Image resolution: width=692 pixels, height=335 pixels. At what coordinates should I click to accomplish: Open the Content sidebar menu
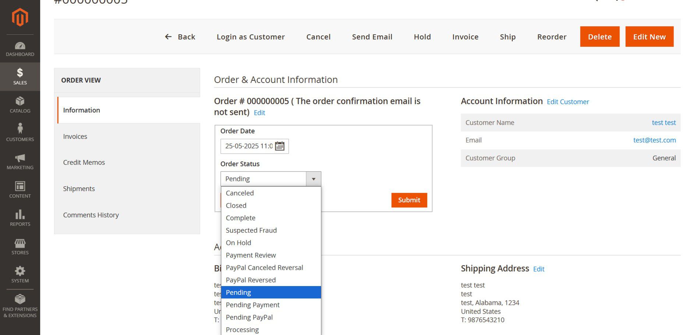coord(20,190)
